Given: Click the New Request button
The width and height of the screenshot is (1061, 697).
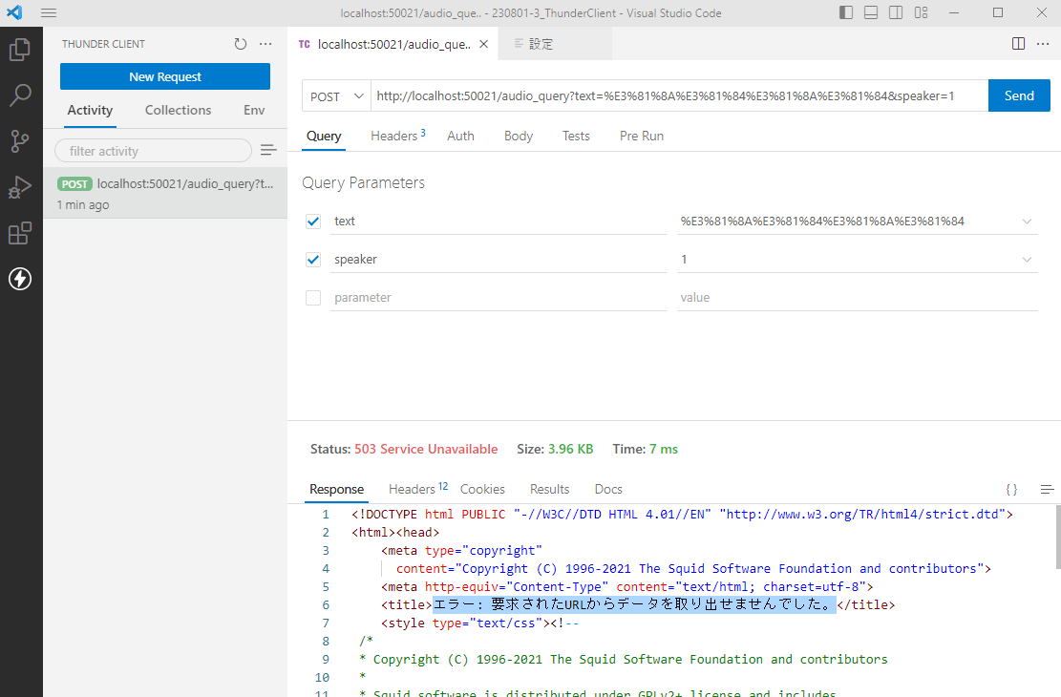Looking at the screenshot, I should [165, 76].
